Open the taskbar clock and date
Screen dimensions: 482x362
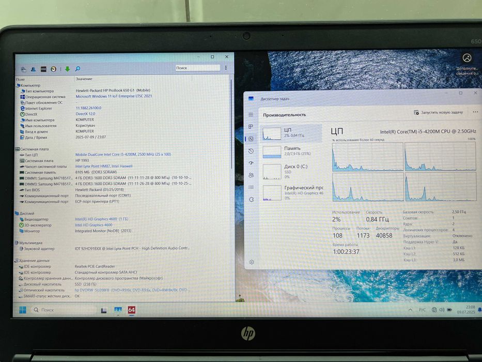point(466,309)
